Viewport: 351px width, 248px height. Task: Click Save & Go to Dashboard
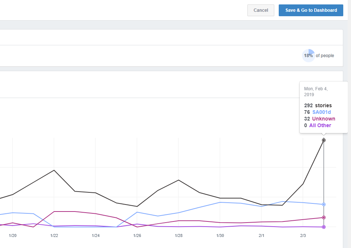pyautogui.click(x=311, y=10)
